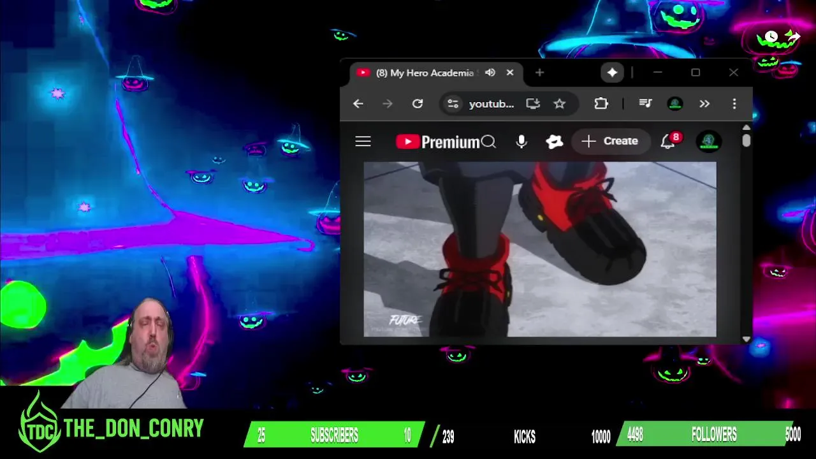
Task: Bookmark this page with the star icon
Action: pyautogui.click(x=560, y=104)
